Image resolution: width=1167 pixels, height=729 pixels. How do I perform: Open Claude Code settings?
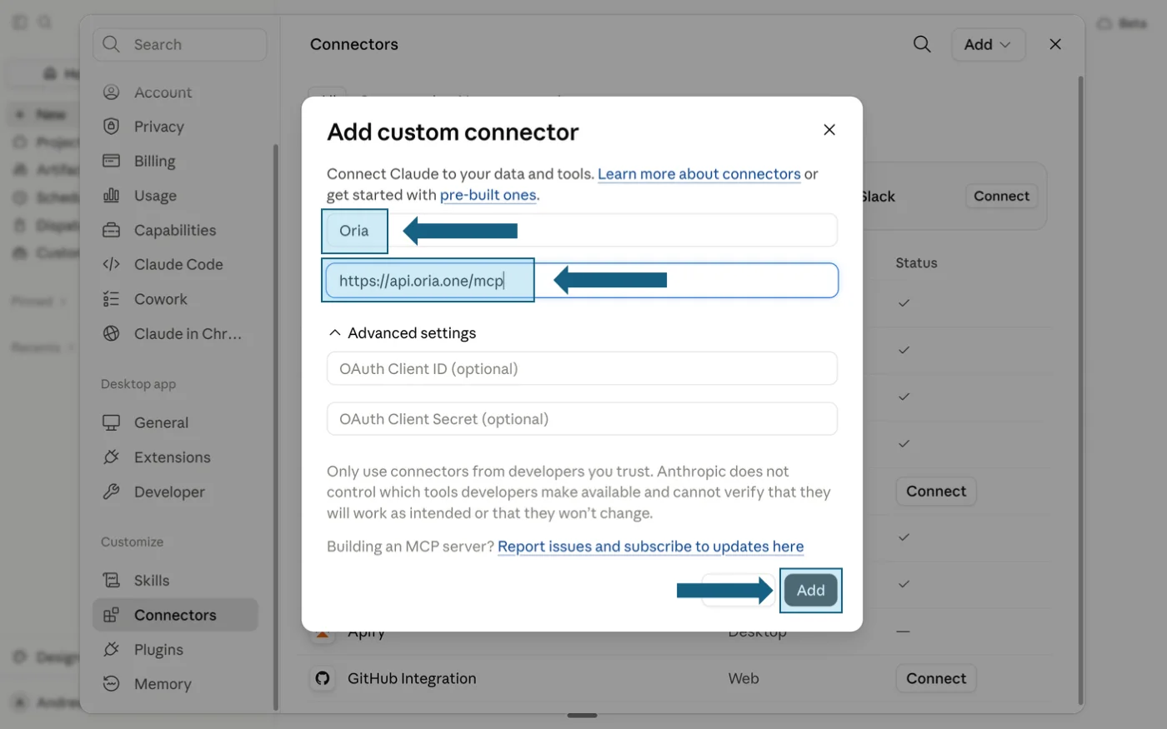(178, 264)
